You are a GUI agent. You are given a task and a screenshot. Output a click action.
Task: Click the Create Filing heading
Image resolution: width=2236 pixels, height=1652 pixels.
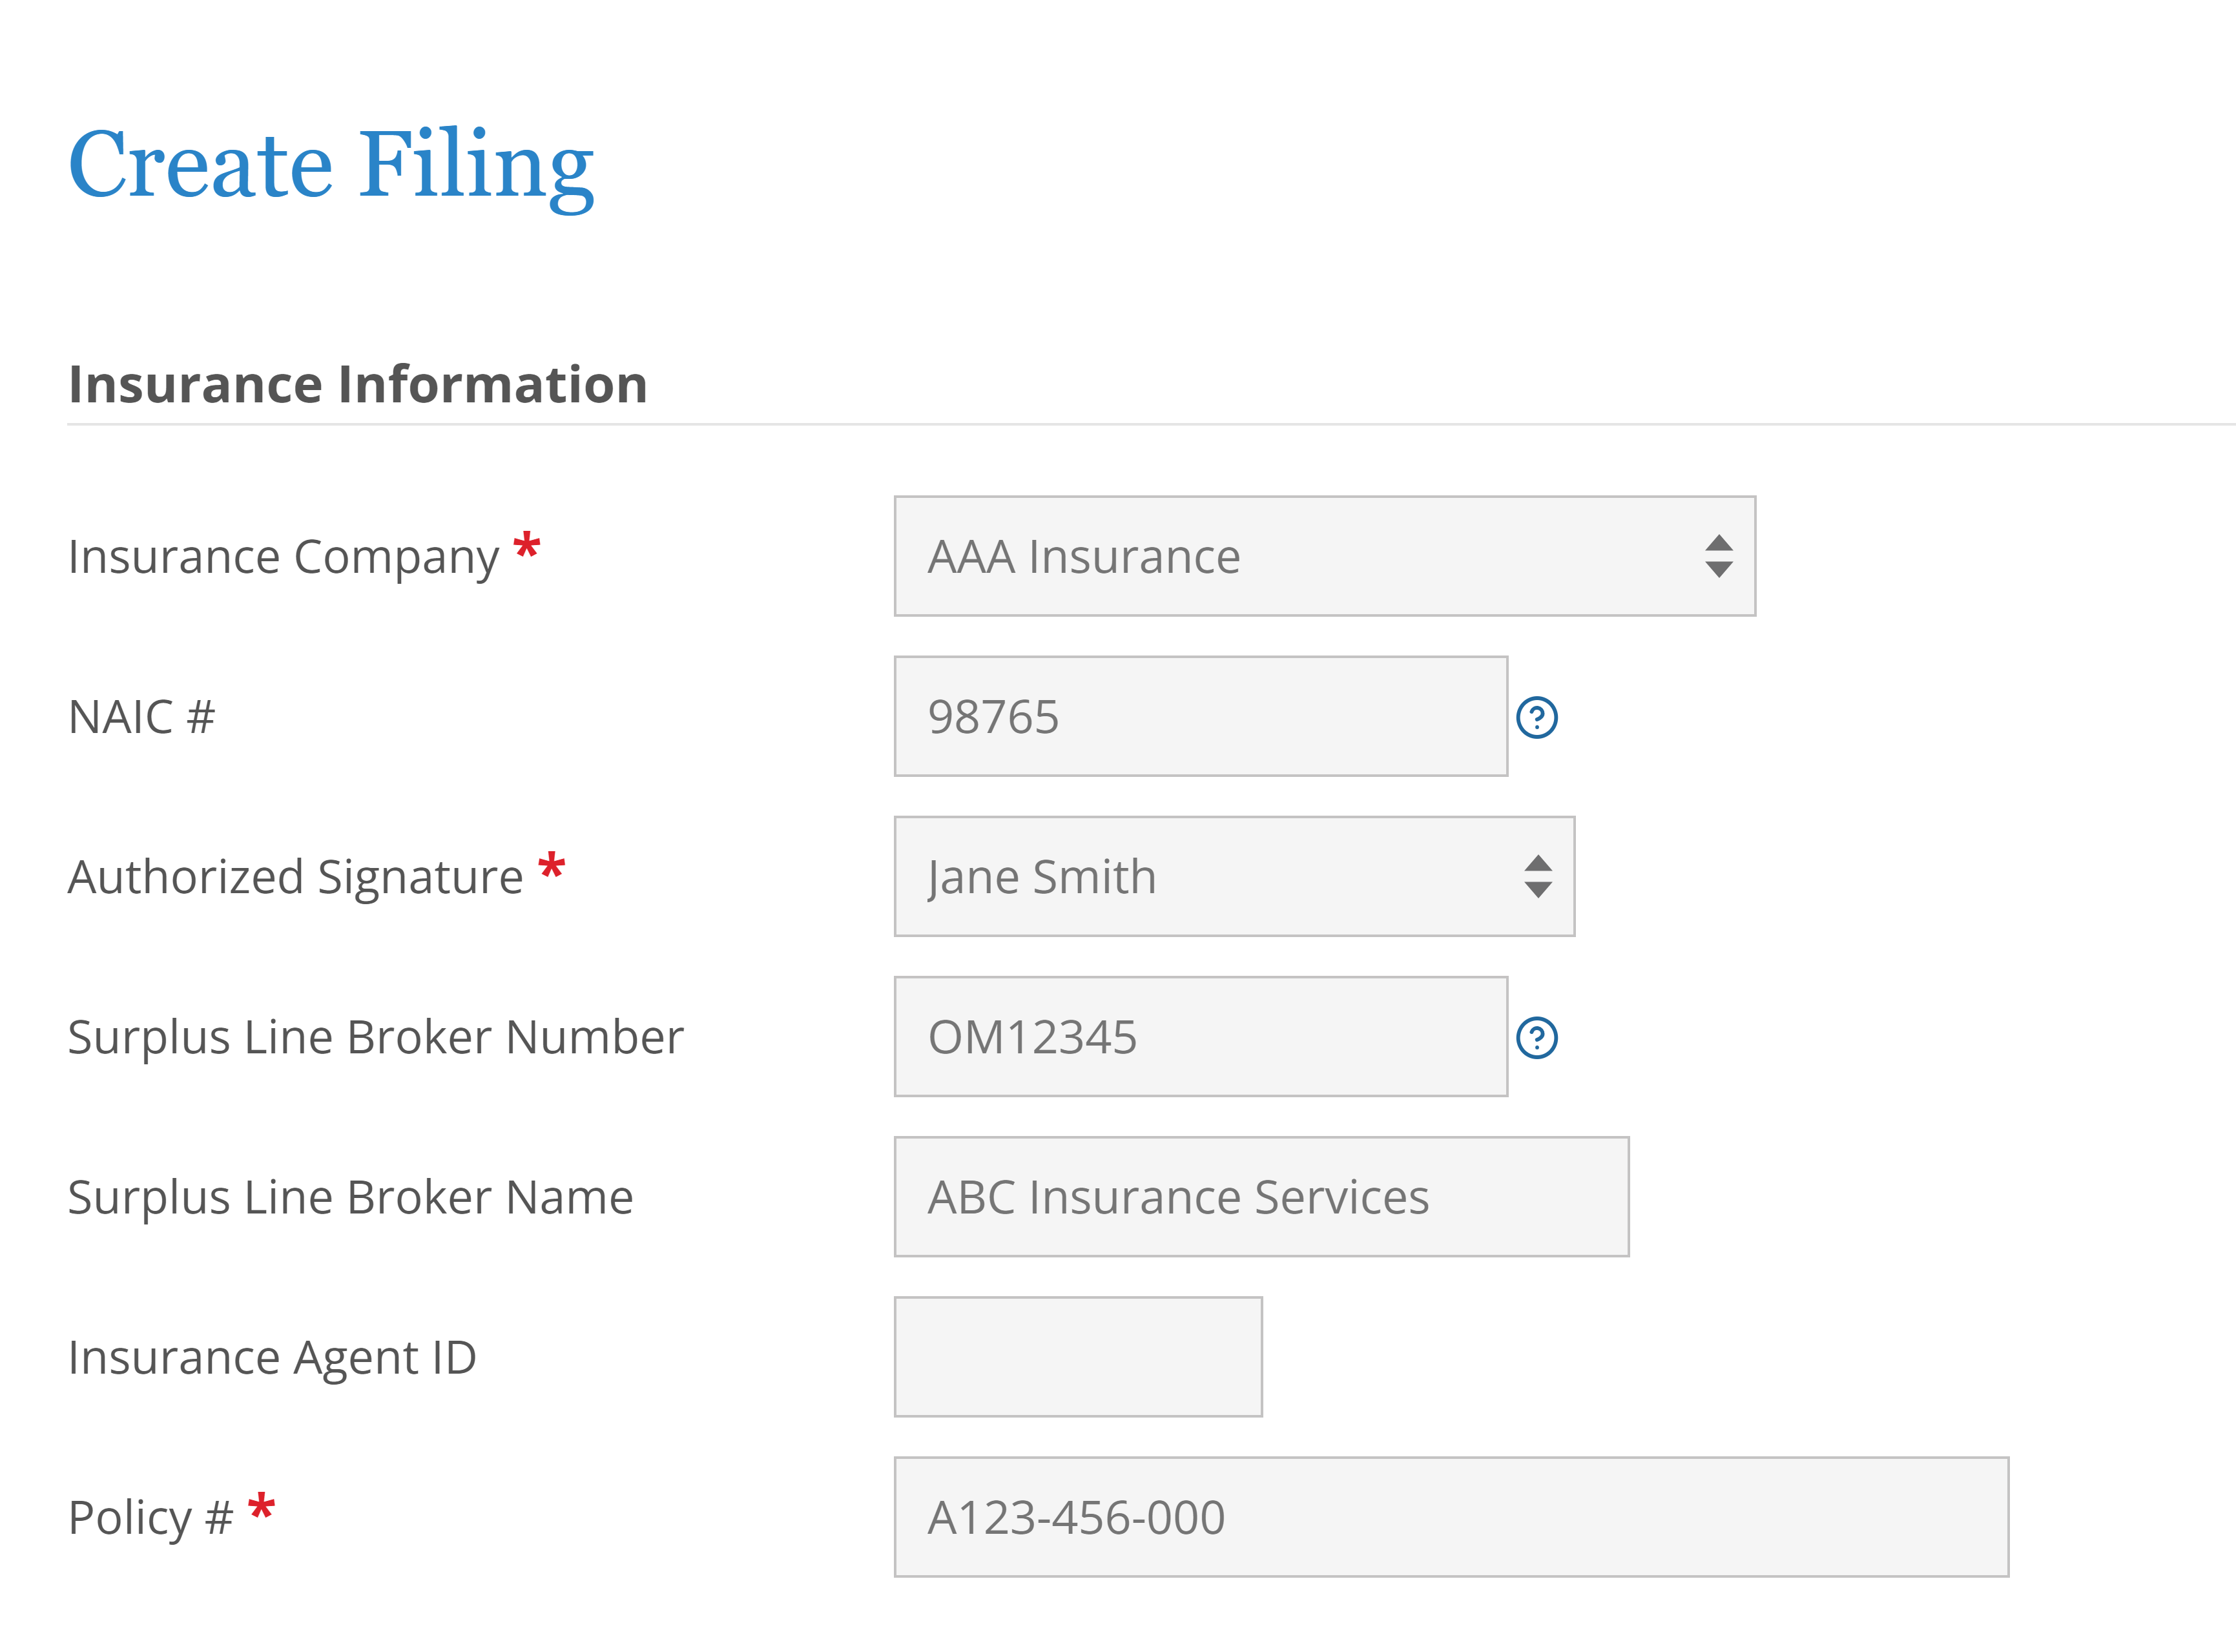[330, 165]
